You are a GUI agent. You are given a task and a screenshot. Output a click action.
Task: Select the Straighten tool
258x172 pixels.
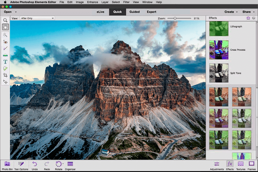pos(5,55)
